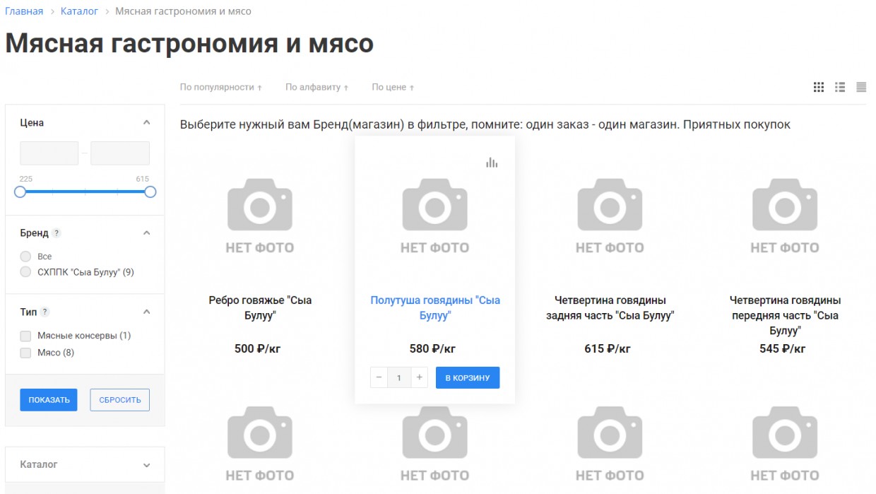
Task: Click the Показать filter button
Action: pyautogui.click(x=49, y=400)
